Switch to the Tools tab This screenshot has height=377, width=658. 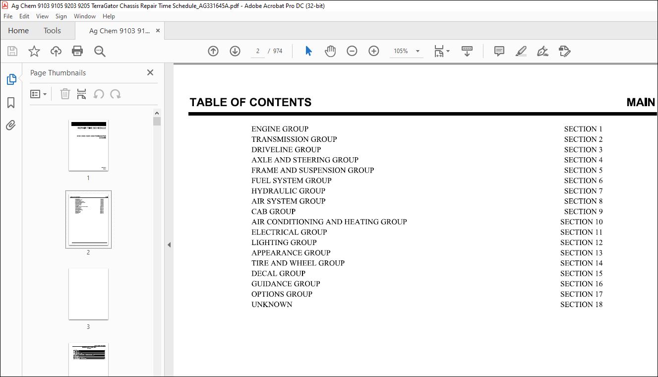click(x=52, y=31)
